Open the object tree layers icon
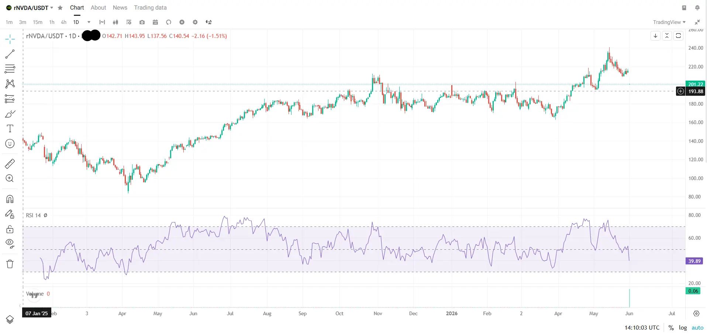Image resolution: width=707 pixels, height=334 pixels. (10, 319)
